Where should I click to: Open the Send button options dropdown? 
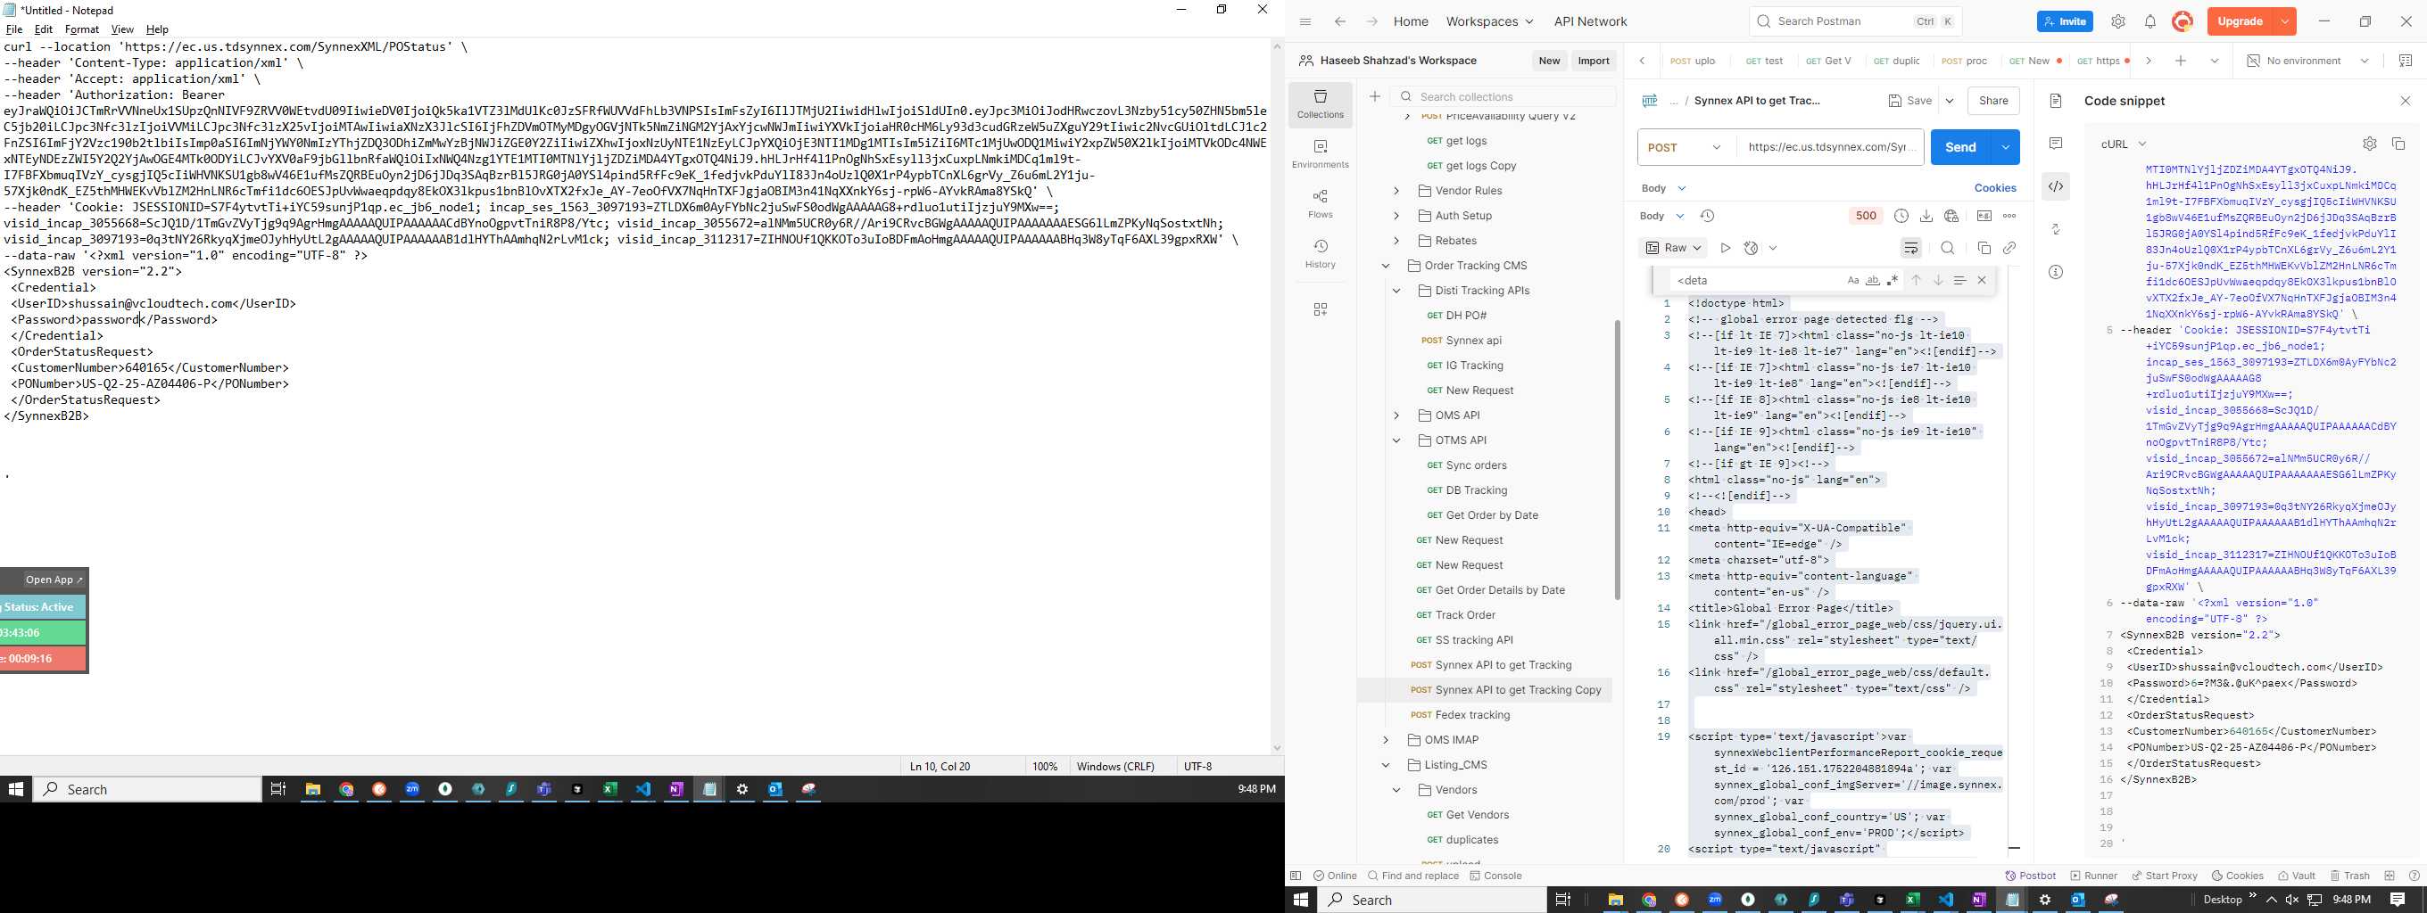(x=2005, y=147)
